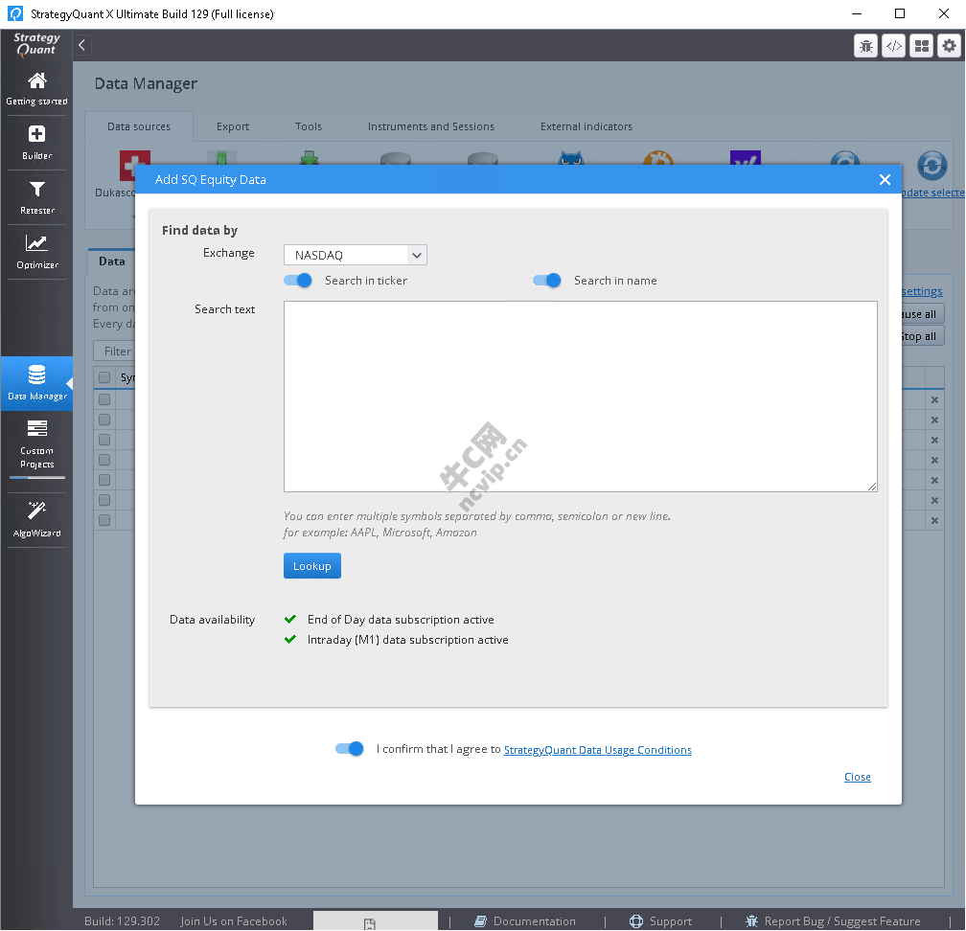This screenshot has width=966, height=931.
Task: Check the second data row checkbox
Action: click(104, 420)
